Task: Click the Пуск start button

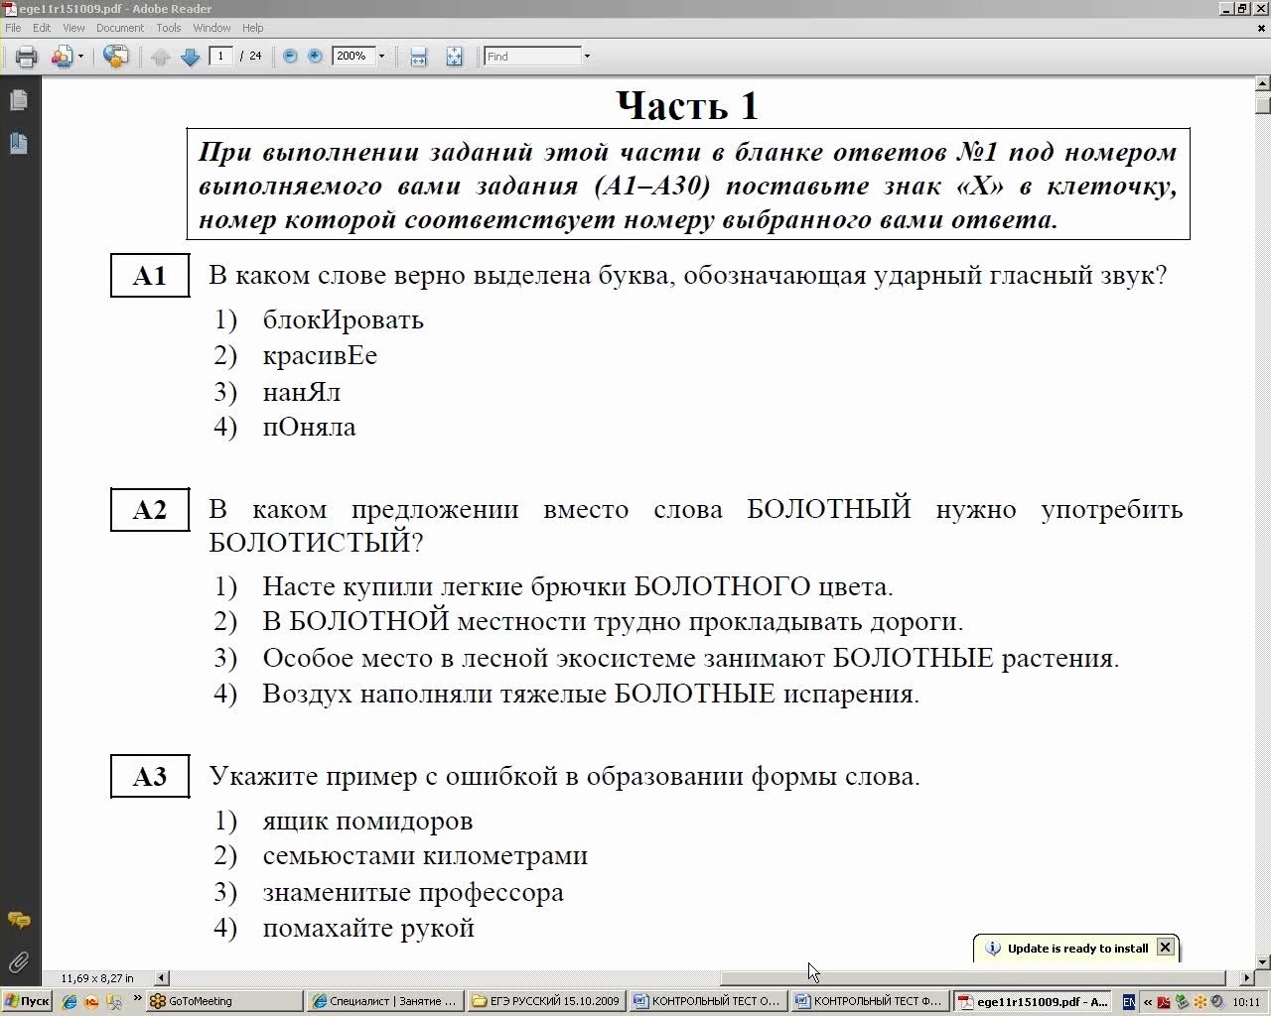Action: click(27, 1001)
